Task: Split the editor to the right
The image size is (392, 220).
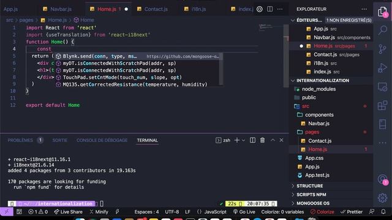Action: (269, 9)
